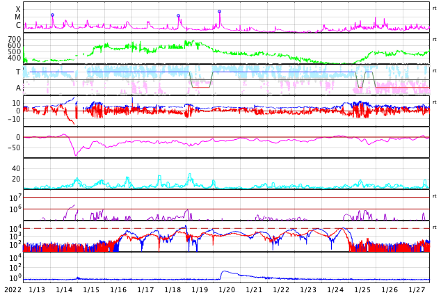The image size is (441, 295).
Task: Click the 10^3 axis label
Action: tap(15, 237)
